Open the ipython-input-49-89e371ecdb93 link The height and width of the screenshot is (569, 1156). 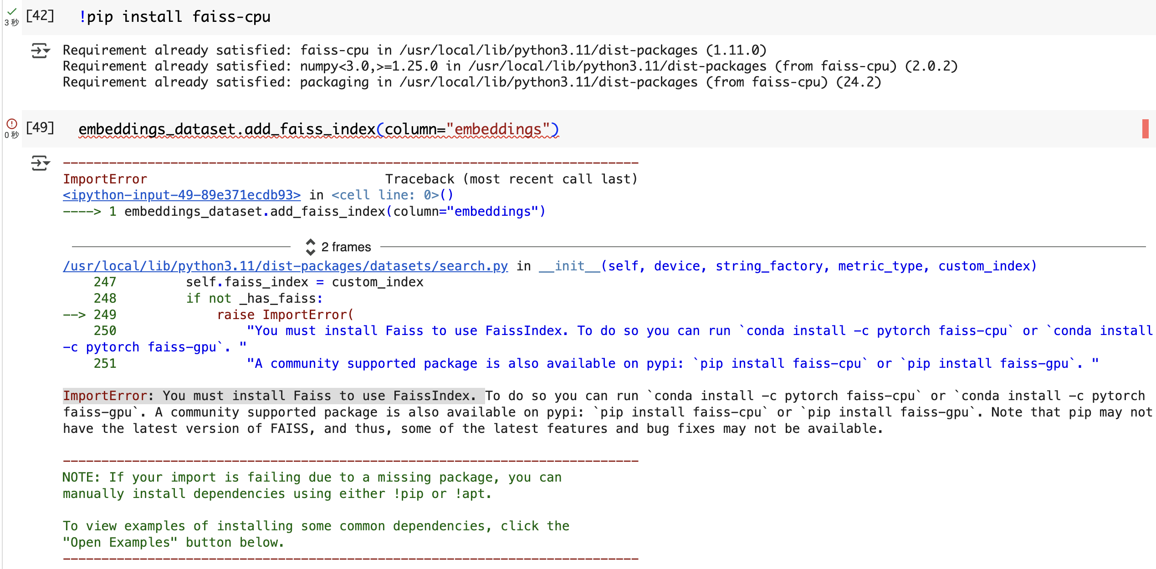pyautogui.click(x=182, y=195)
